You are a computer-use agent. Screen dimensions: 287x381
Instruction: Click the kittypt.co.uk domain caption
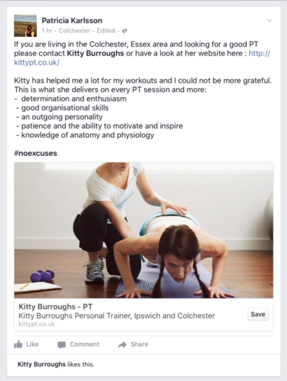(x=37, y=324)
